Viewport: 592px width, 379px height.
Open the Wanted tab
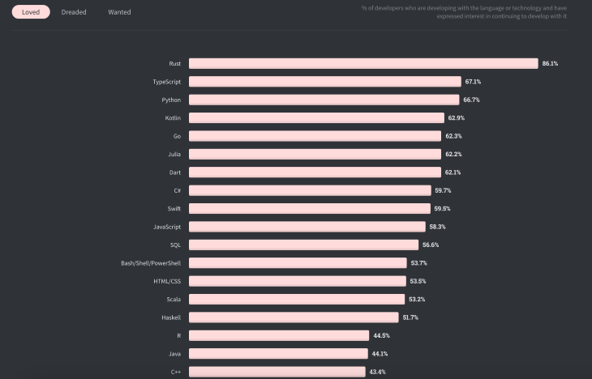[119, 12]
